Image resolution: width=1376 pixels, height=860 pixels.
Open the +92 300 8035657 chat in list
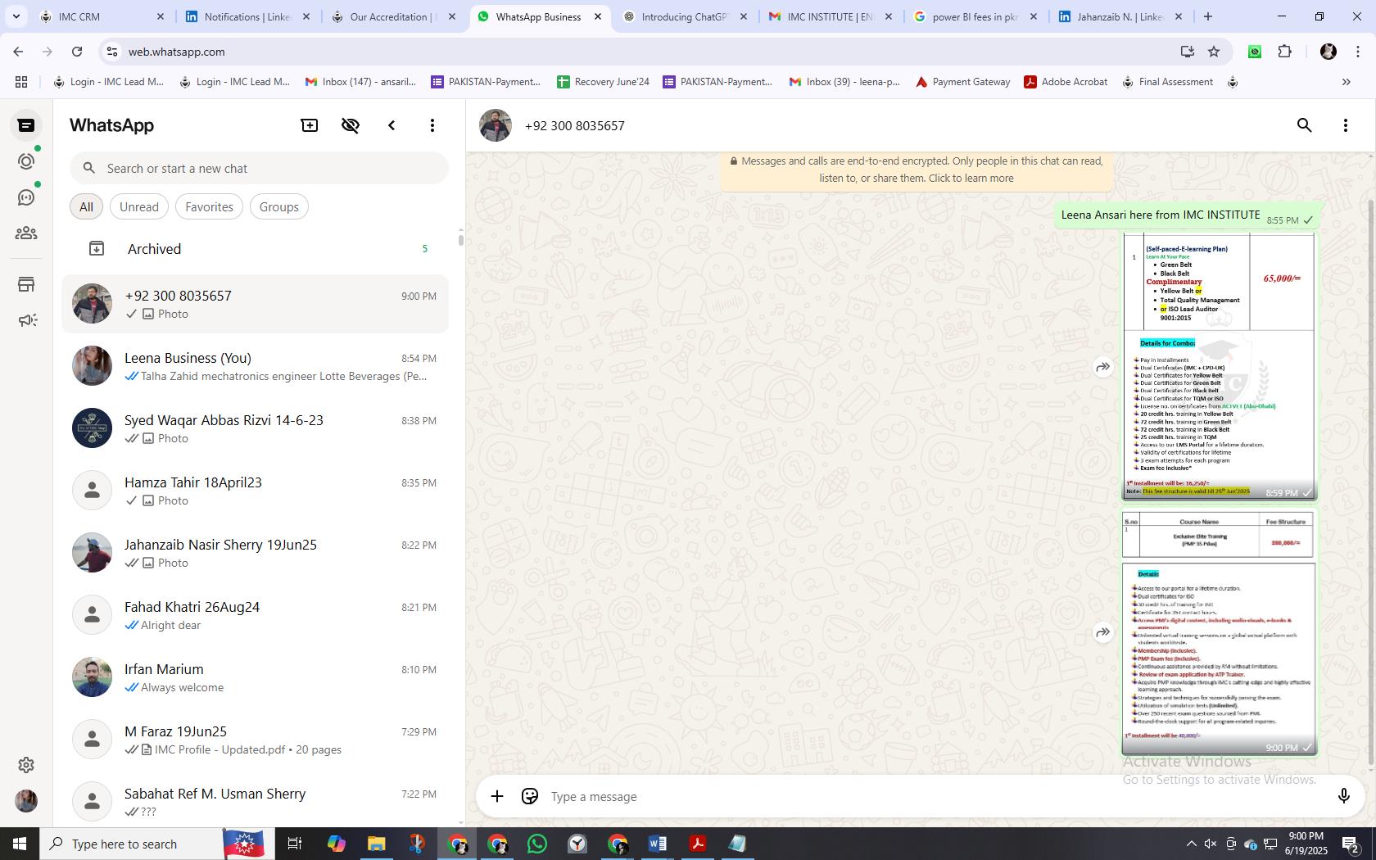tap(255, 304)
